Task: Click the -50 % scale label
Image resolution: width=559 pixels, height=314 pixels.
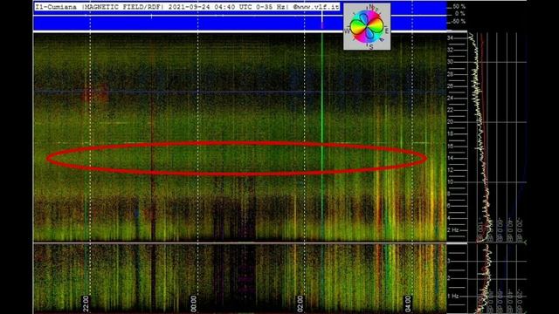Action: [459, 21]
